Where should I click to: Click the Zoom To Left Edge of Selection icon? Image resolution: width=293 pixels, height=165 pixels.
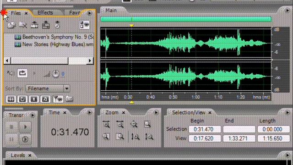click(106, 137)
